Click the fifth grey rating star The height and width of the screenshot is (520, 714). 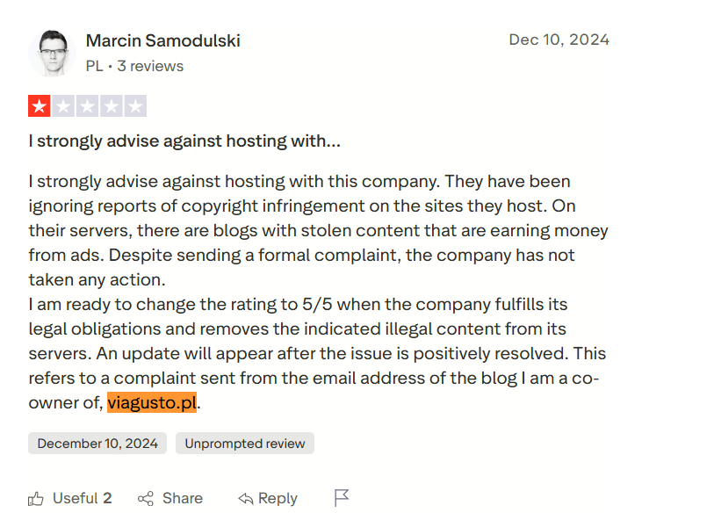(x=136, y=106)
